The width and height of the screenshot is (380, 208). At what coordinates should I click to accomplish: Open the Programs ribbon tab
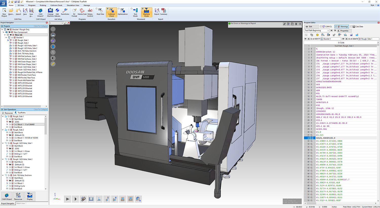pos(32,5)
